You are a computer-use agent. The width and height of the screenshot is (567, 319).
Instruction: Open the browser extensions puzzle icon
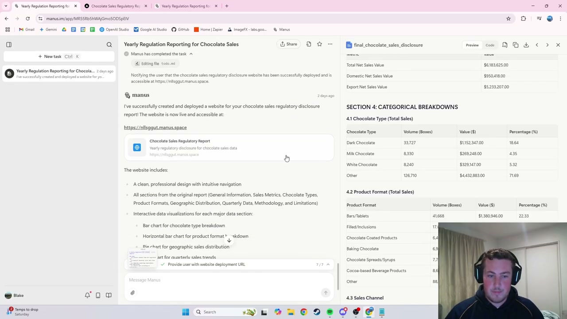click(524, 19)
